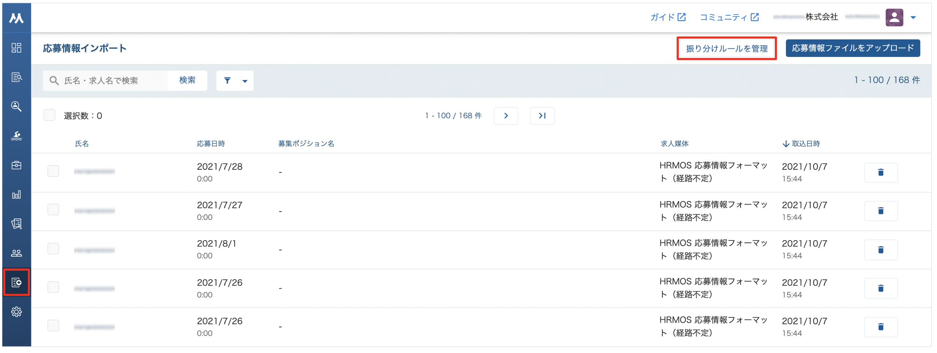This screenshot has width=937, height=353.
Task: Check the row applied 2021/8/1
Action: click(53, 249)
